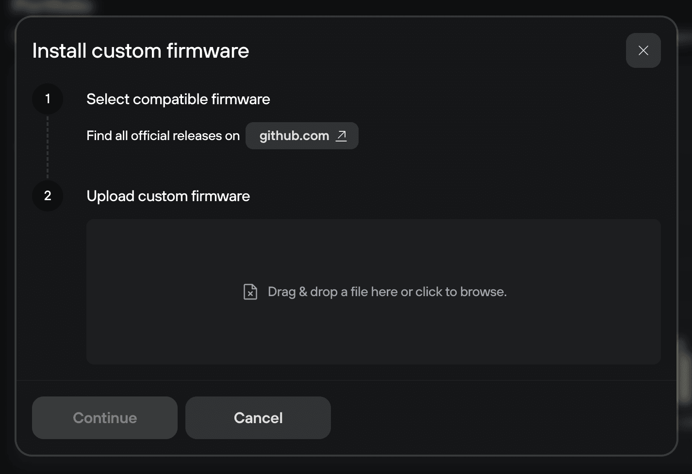The image size is (692, 474).
Task: Click the X icon to dismiss the dialog
Action: 643,50
